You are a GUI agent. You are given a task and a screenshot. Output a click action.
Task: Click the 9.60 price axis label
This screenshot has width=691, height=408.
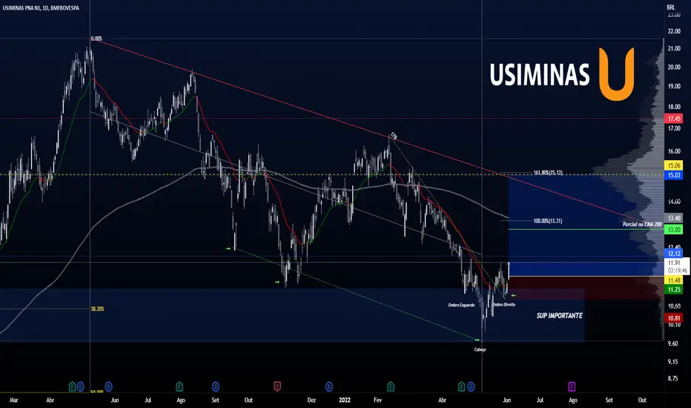(x=673, y=343)
